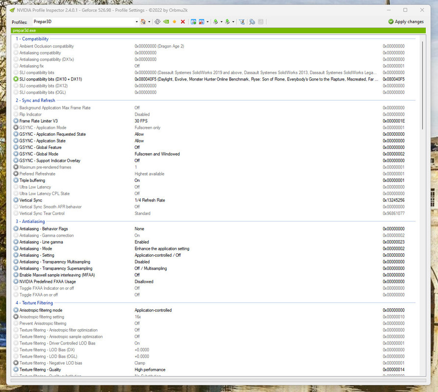Open the Profiles combo box showing Prepar3D
The image size is (438, 392).
tap(86, 22)
